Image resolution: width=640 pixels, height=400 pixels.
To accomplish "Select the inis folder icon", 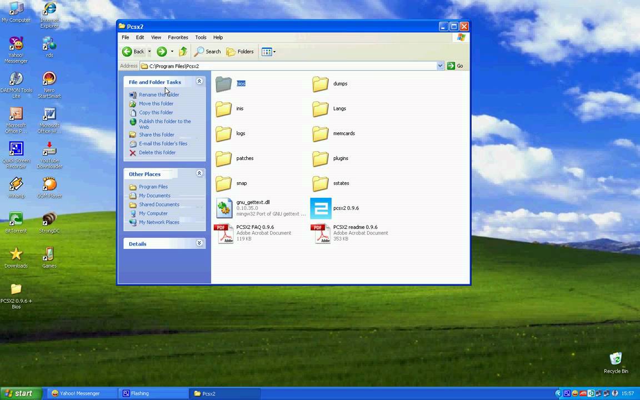I will click(x=224, y=108).
